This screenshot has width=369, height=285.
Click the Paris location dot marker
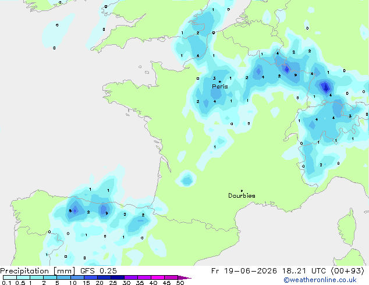[220, 81]
